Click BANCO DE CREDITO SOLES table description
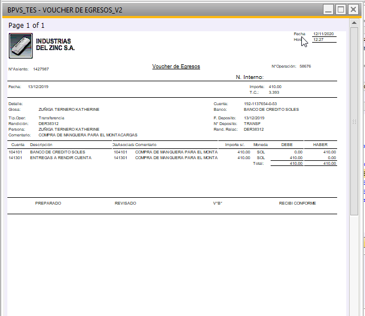This screenshot has width=365, height=316. click(x=57, y=152)
